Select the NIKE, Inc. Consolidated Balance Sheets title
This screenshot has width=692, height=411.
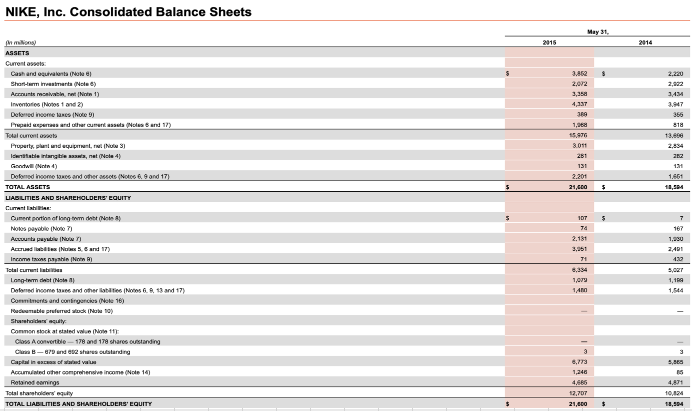[x=127, y=11]
